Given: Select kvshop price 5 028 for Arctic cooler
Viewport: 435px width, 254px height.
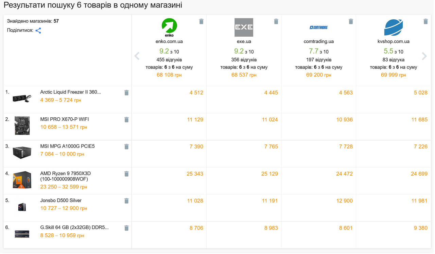Looking at the screenshot, I should [x=421, y=93].
